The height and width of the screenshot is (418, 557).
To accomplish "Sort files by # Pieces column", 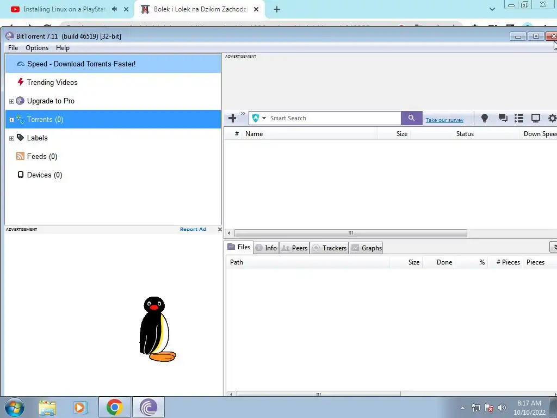I will (x=505, y=262).
